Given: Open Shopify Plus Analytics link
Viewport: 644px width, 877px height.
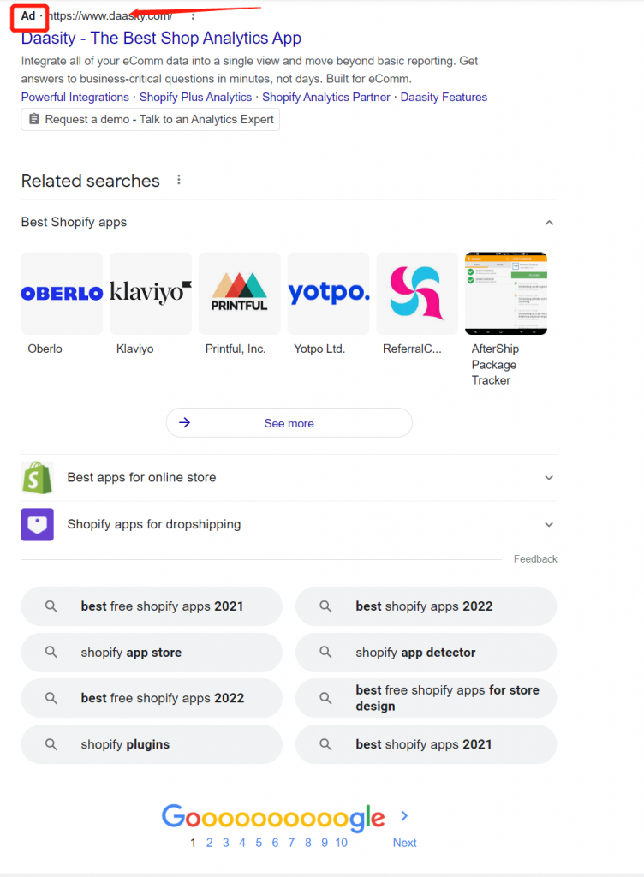Looking at the screenshot, I should [x=195, y=98].
